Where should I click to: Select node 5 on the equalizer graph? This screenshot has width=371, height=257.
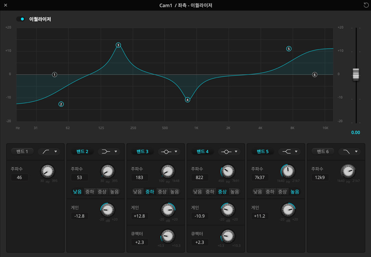coord(289,49)
